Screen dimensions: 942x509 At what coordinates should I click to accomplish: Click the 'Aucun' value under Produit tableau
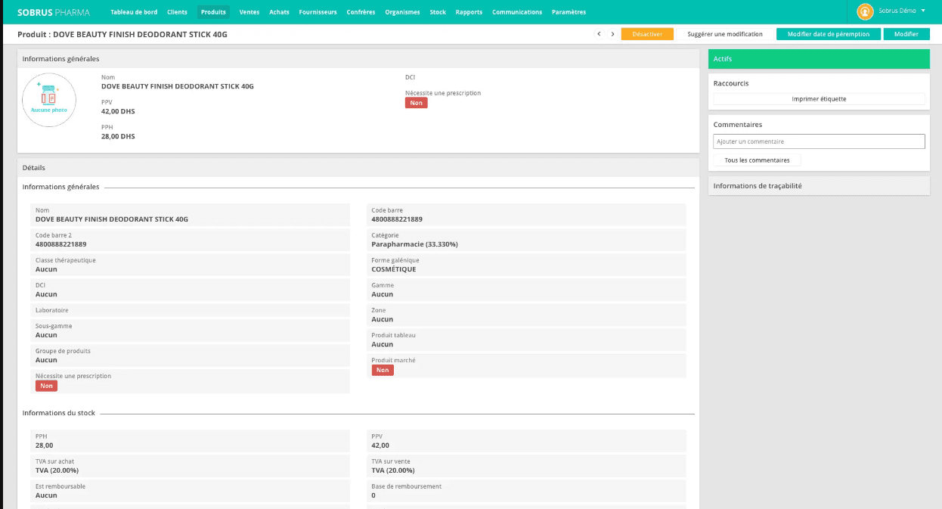[383, 344]
